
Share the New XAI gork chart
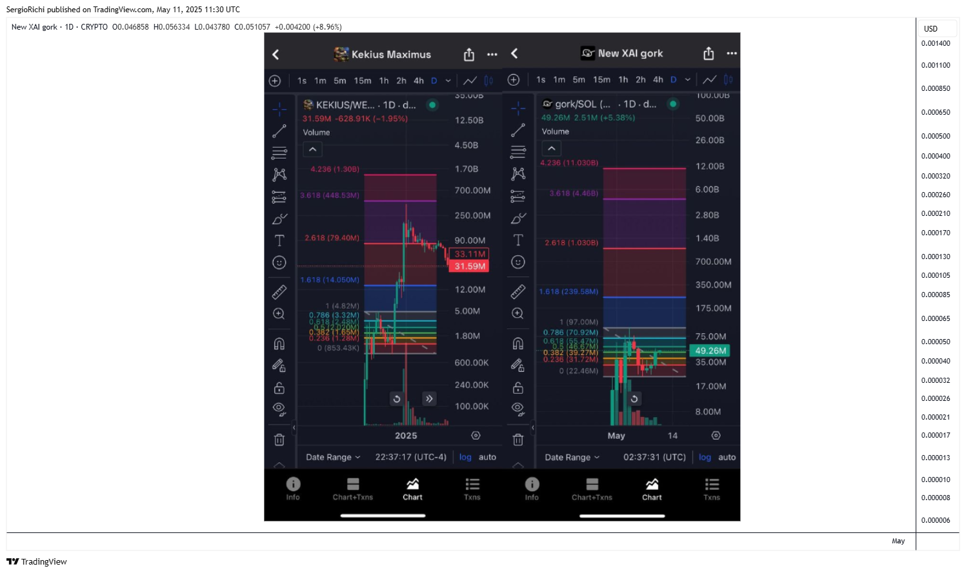[709, 53]
